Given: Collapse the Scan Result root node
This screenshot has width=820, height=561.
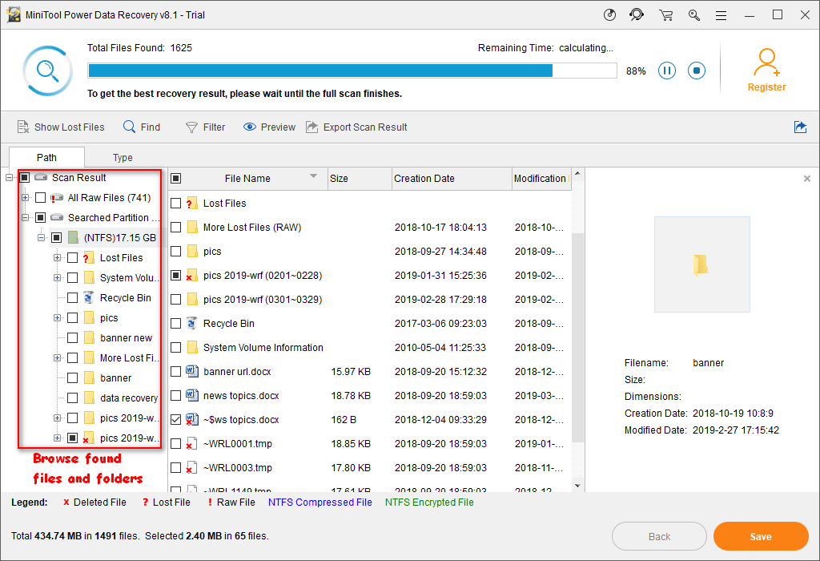Looking at the screenshot, I should point(9,178).
